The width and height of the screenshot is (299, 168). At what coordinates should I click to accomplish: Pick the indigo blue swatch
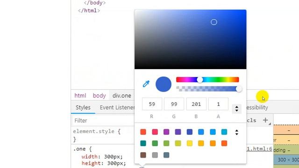(190, 132)
